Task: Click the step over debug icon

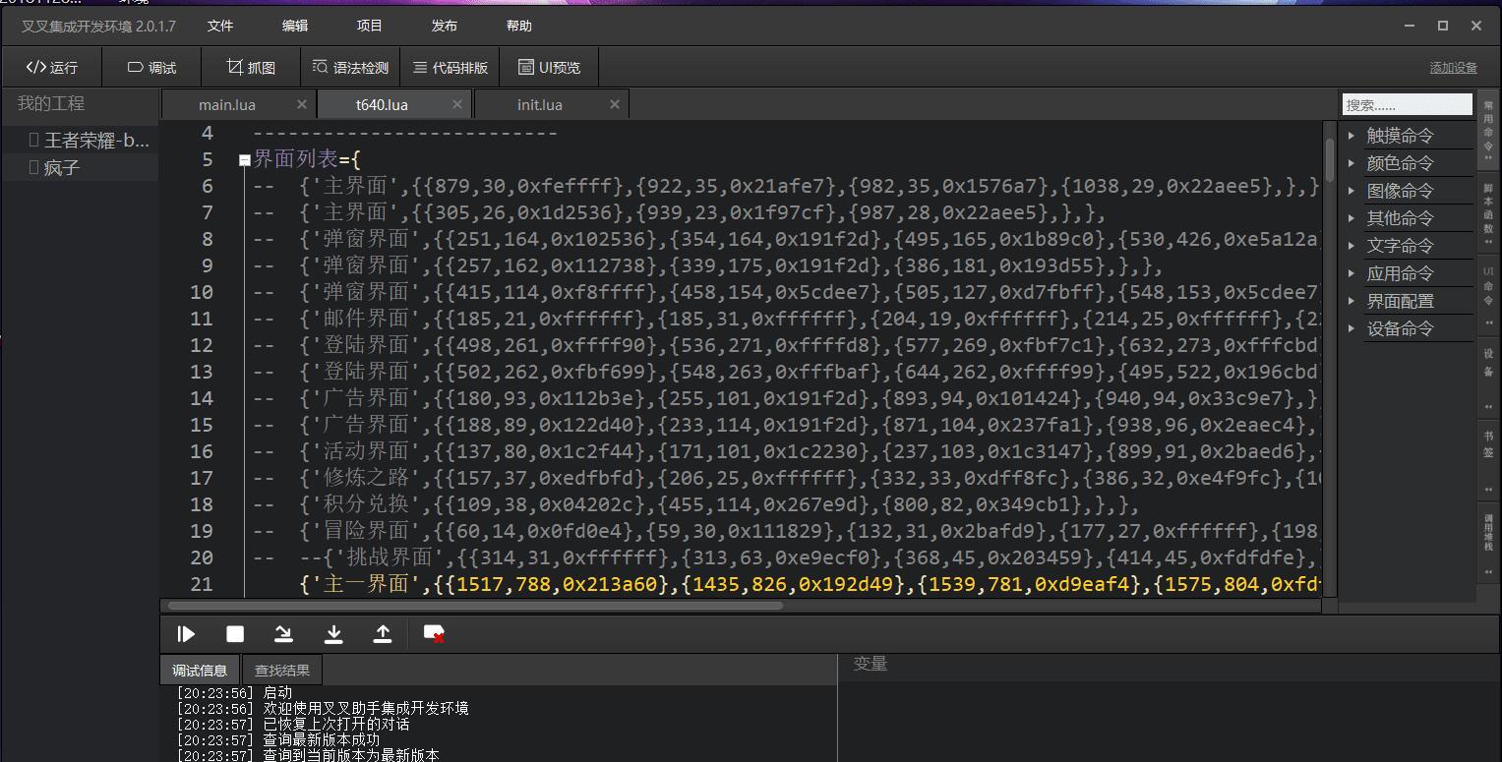Action: 284,635
